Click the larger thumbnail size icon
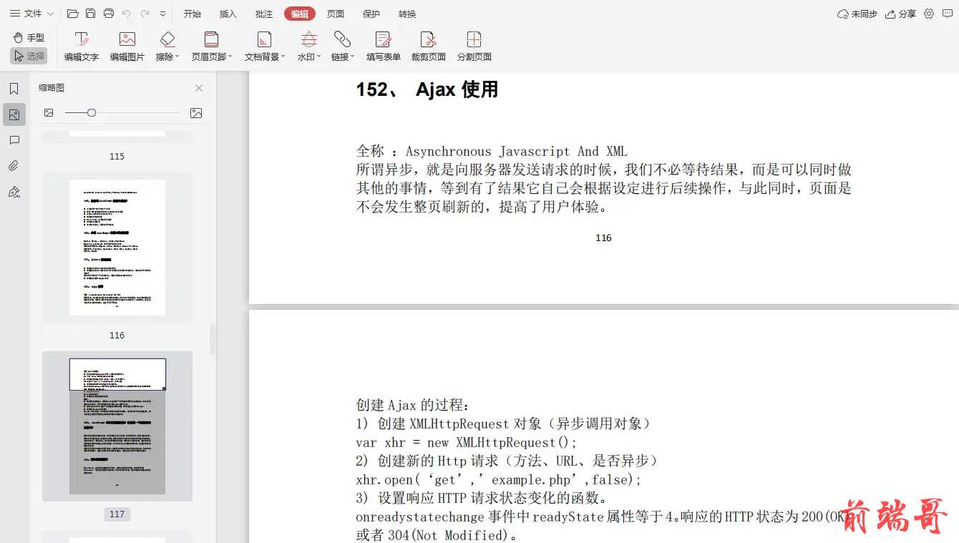This screenshot has height=543, width=959. coord(196,112)
